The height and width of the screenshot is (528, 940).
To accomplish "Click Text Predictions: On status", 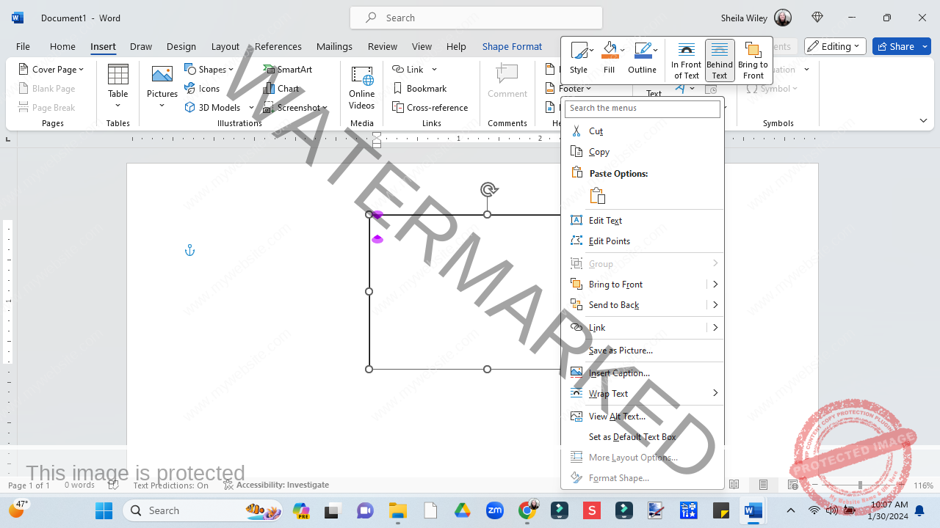I will click(x=170, y=485).
